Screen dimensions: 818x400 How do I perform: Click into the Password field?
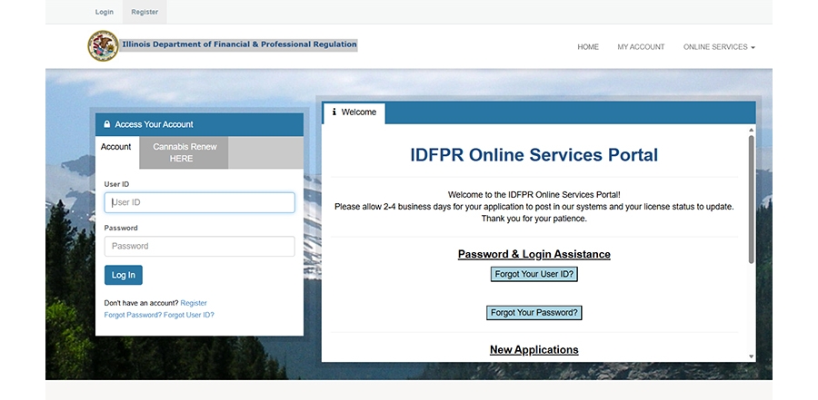(199, 246)
